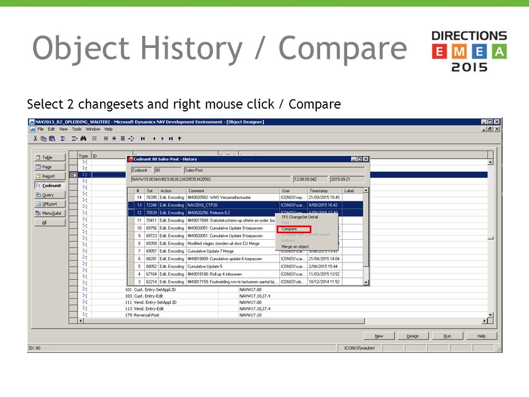This screenshot has width=529, height=397.
Task: Select the Page object type button
Action: click(50, 167)
